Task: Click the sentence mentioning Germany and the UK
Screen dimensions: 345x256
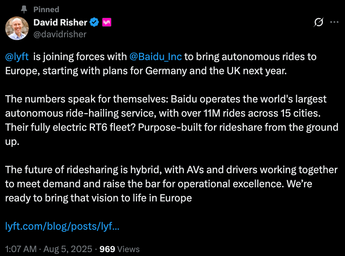Action: click(x=158, y=71)
